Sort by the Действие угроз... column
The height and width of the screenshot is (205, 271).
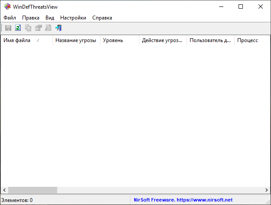[163, 40]
